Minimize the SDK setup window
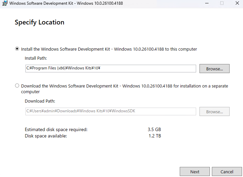243x177 pixels. [x=207, y=3]
